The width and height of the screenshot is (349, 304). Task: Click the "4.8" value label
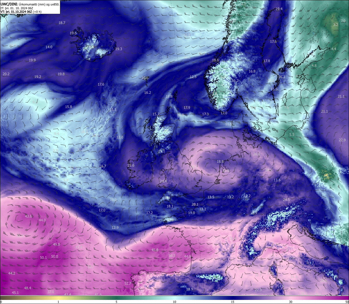coord(314,66)
